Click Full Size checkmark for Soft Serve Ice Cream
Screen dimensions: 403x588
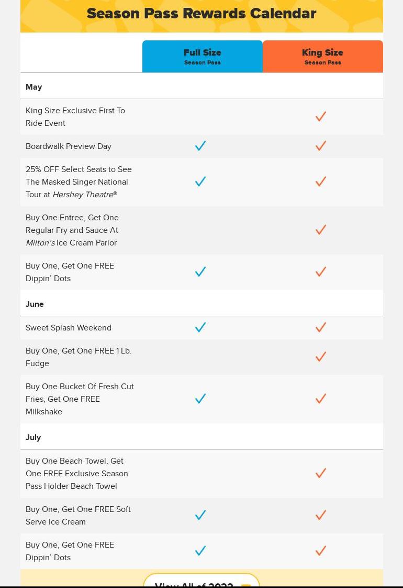click(x=200, y=515)
